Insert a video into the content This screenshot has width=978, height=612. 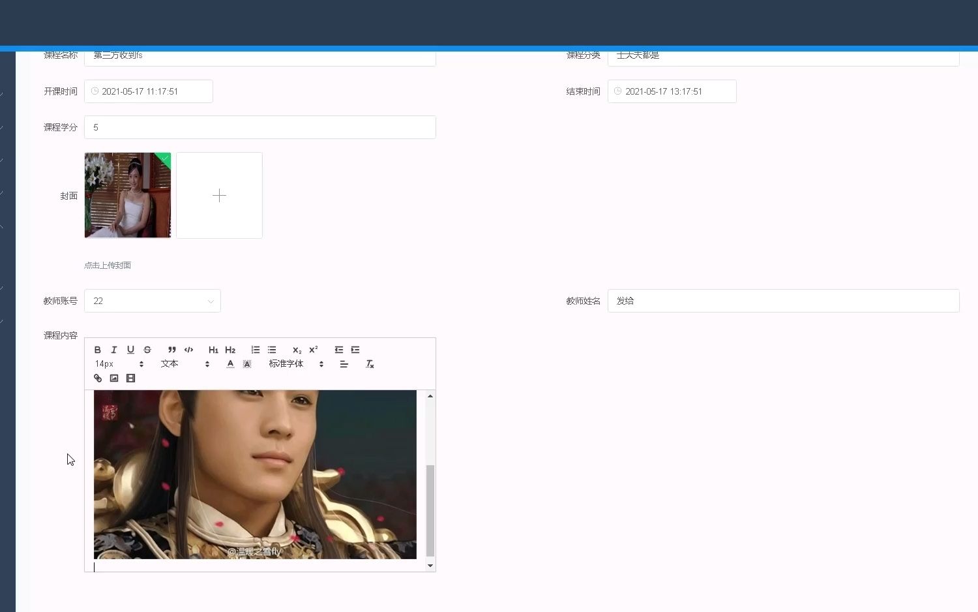[x=130, y=378]
